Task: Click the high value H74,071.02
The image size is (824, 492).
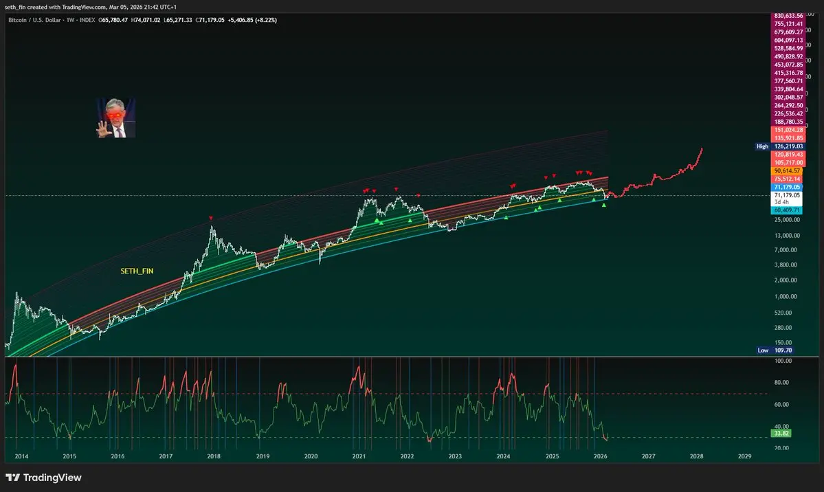Action: pos(146,20)
